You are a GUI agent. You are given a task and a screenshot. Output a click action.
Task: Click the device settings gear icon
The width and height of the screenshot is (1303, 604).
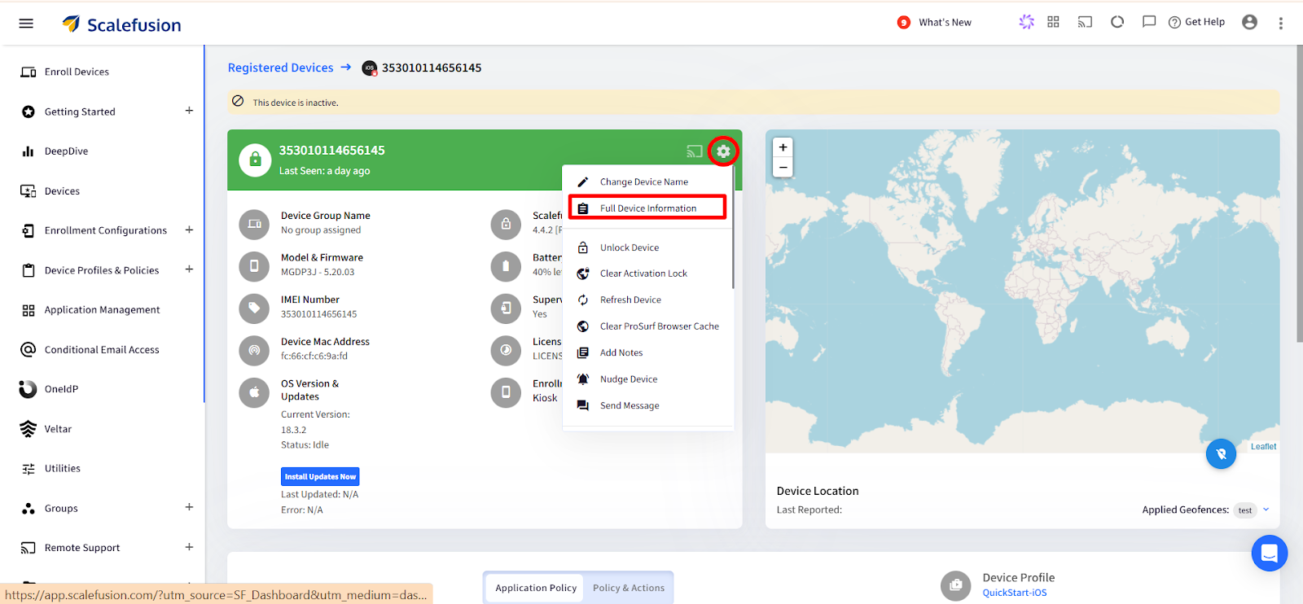(x=723, y=151)
